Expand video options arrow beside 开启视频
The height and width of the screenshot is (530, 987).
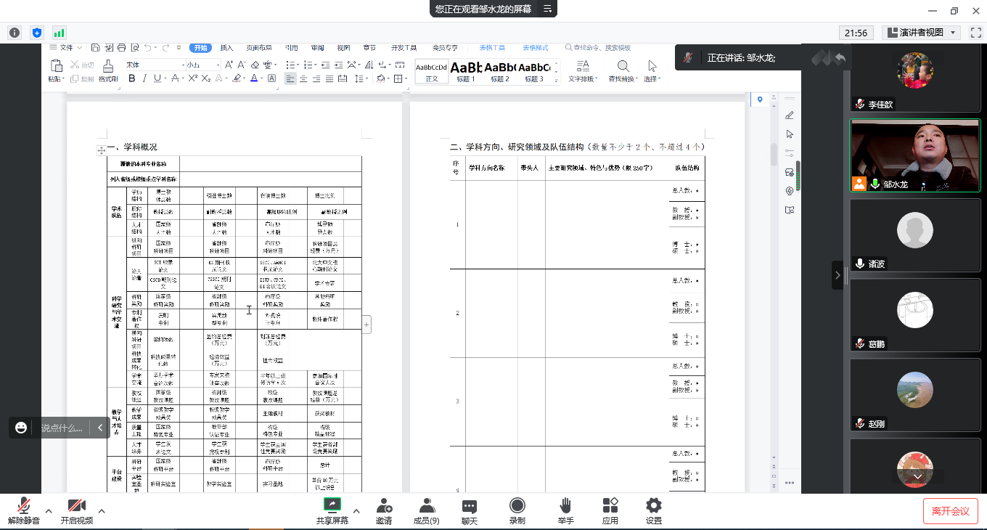click(x=102, y=510)
